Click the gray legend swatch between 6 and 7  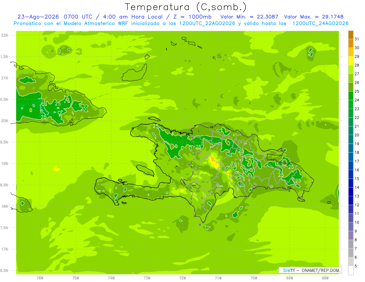351,253
